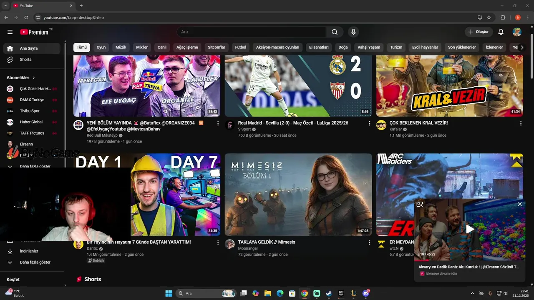Open Tivibu Spor subscription

(32, 111)
